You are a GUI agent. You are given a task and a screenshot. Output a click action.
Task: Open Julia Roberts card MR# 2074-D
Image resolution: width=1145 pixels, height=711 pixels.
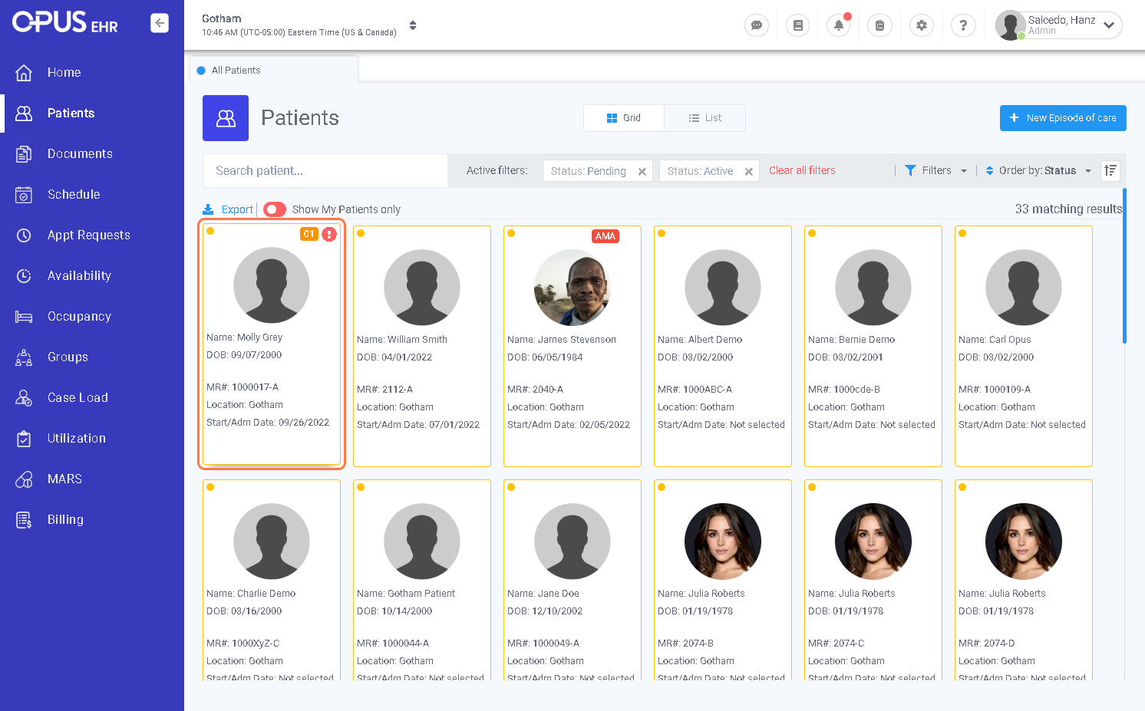point(1024,580)
